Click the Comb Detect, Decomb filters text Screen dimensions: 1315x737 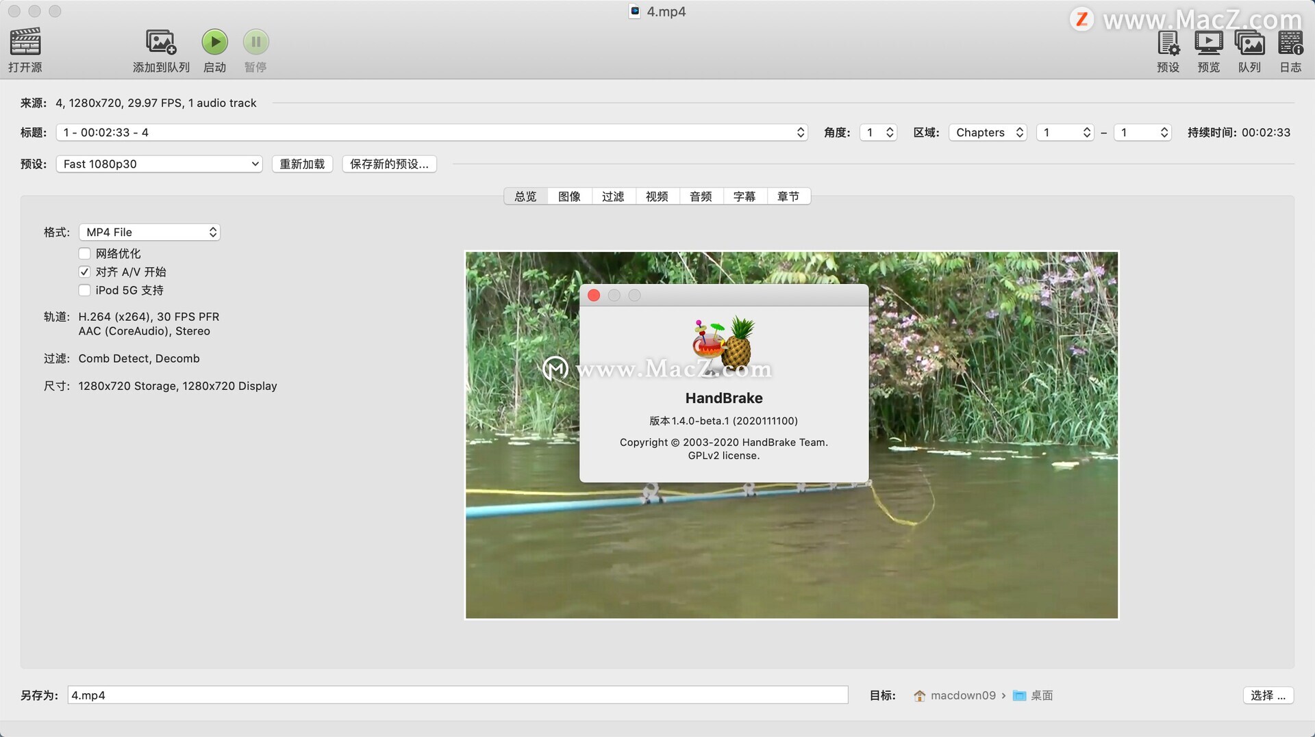pyautogui.click(x=139, y=359)
